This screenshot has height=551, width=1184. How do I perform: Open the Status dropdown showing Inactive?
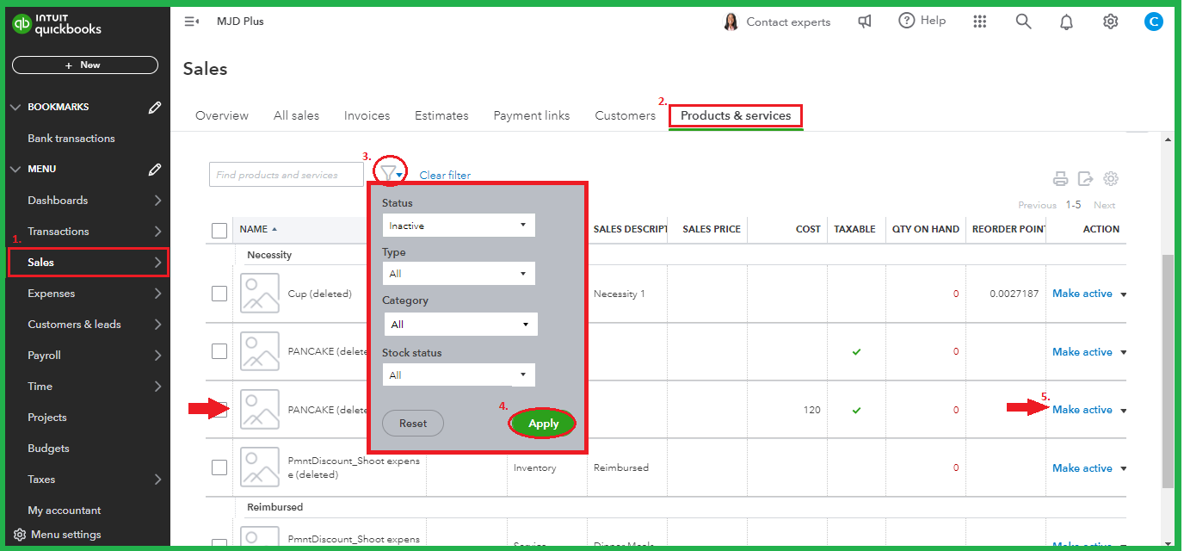459,225
